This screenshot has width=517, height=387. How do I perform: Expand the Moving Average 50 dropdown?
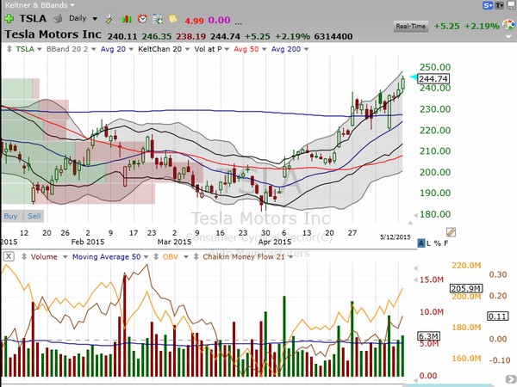146,256
